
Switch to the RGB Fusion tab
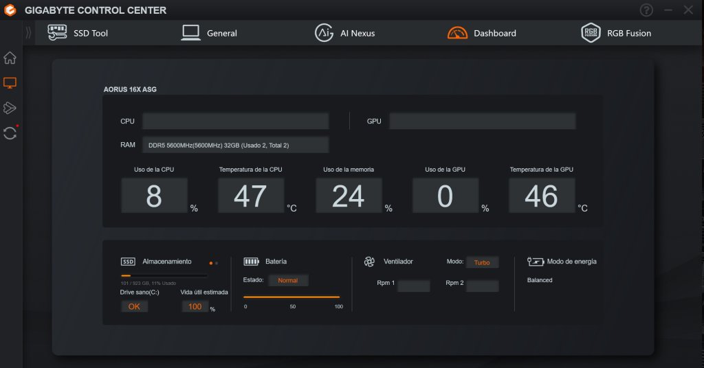pyautogui.click(x=616, y=33)
